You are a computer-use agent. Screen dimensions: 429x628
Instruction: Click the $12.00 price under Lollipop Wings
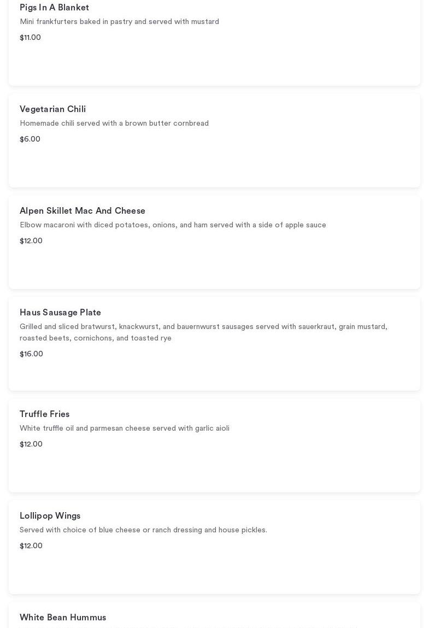click(31, 546)
